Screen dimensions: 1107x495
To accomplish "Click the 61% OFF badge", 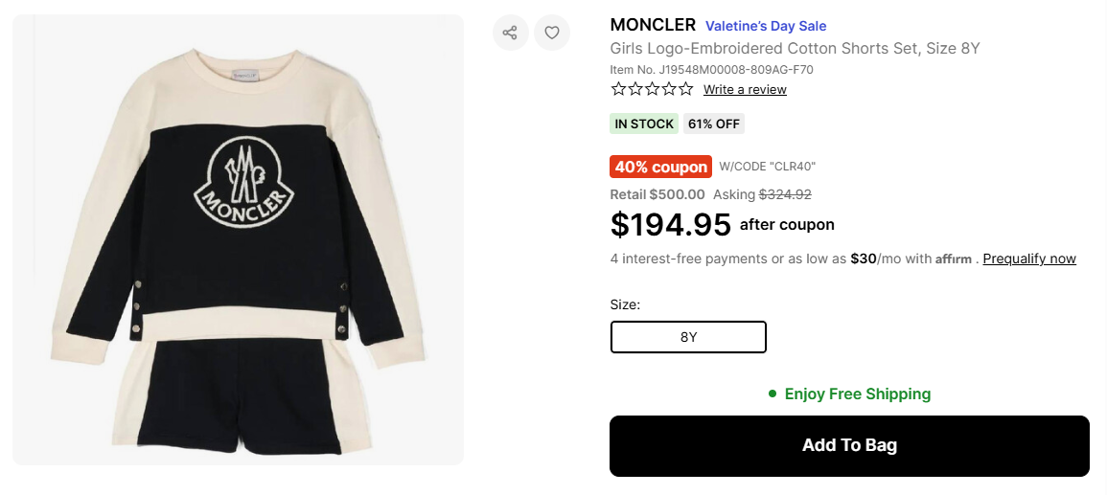I will pos(714,124).
